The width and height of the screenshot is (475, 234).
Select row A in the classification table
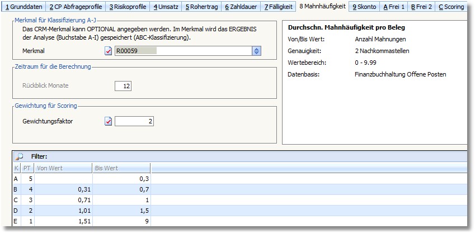coord(16,179)
